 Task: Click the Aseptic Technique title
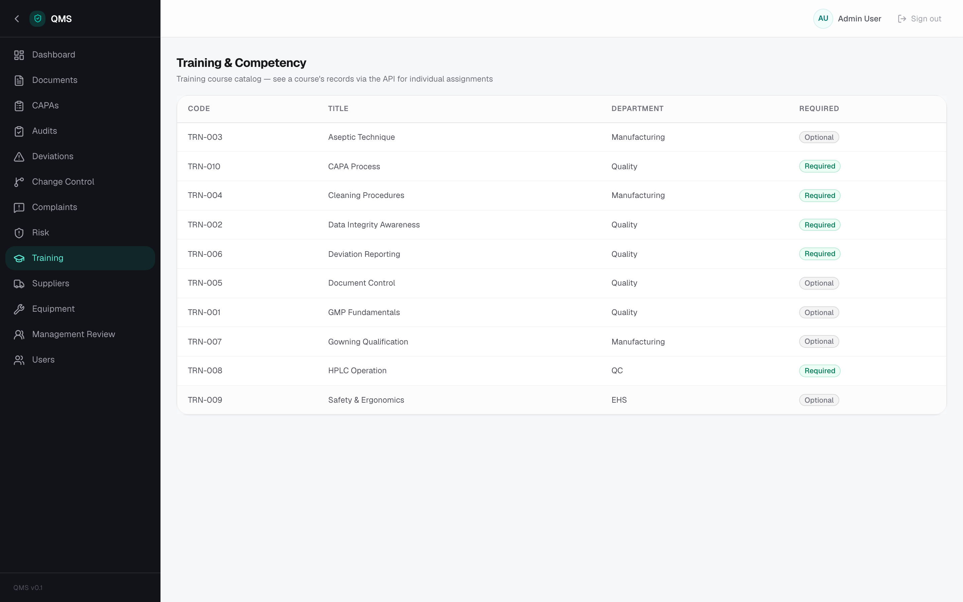(361, 137)
